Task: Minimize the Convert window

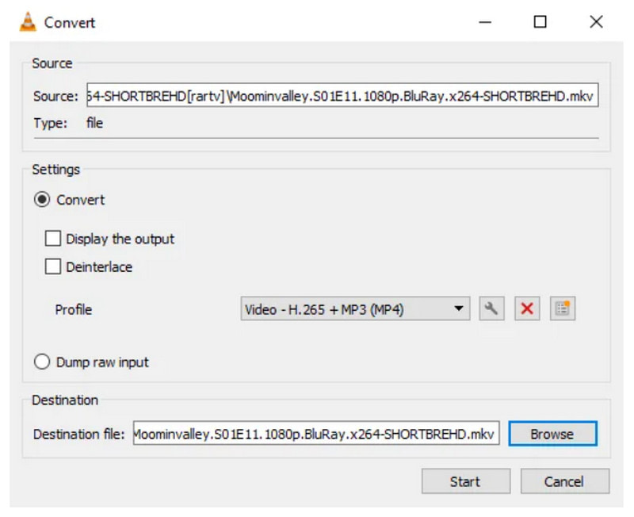Action: pyautogui.click(x=484, y=22)
